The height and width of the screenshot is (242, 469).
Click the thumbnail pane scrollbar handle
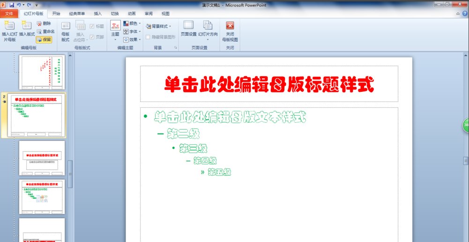70,174
